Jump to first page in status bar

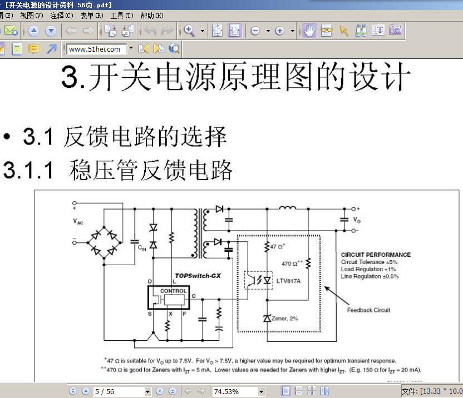tap(73, 391)
